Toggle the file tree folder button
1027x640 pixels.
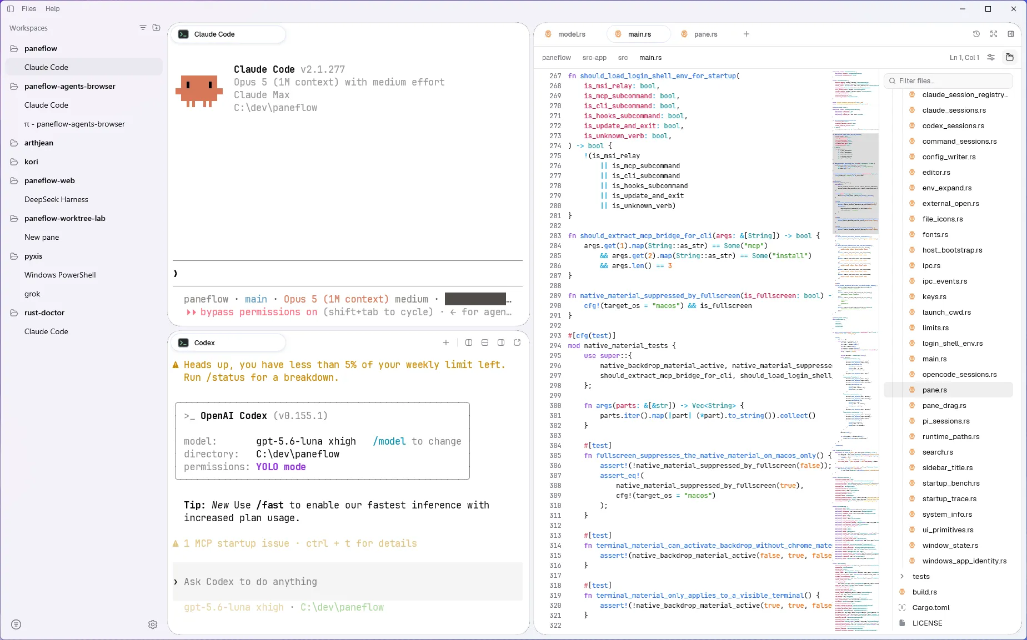(1010, 57)
